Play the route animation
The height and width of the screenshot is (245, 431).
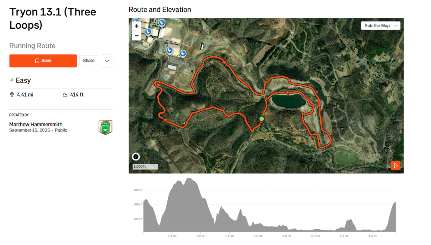pyautogui.click(x=396, y=165)
